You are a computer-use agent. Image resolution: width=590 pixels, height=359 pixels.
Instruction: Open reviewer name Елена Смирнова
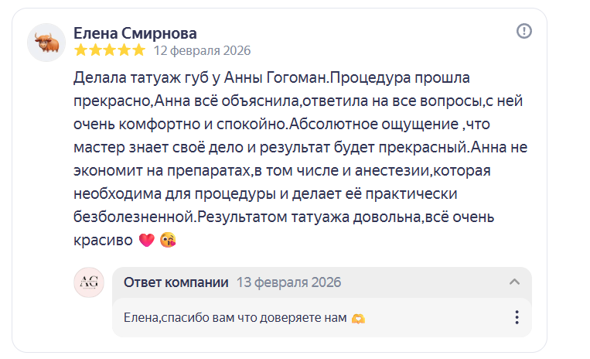point(135,33)
